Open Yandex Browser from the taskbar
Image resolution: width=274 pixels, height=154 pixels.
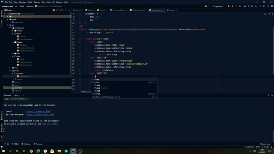45,151
